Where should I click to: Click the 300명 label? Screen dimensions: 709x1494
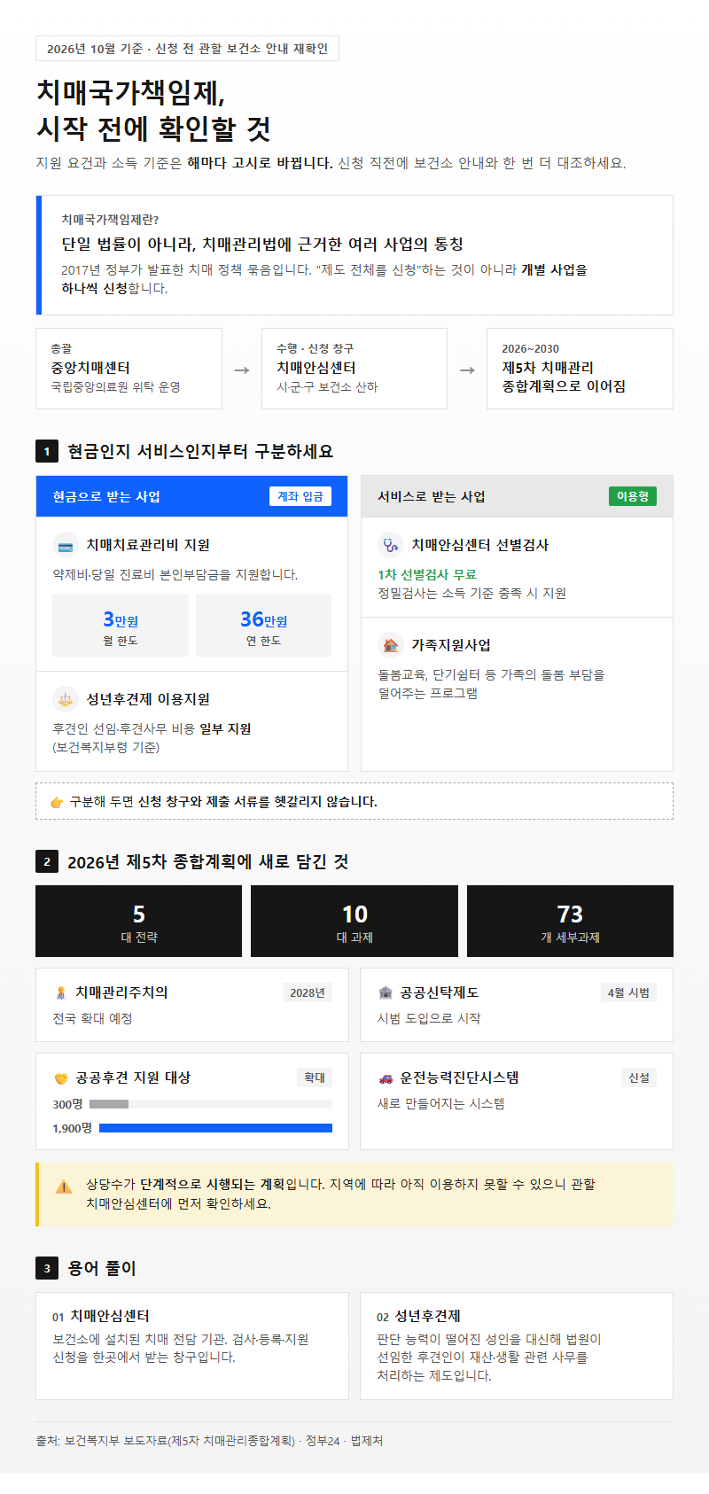[67, 1104]
